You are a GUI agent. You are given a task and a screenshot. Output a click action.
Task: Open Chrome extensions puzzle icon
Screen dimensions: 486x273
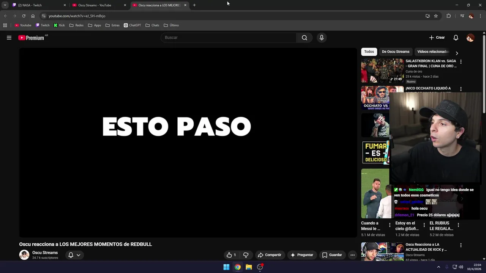click(448, 16)
